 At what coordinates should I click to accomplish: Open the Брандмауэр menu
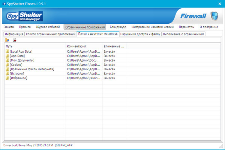pyautogui.click(x=118, y=27)
